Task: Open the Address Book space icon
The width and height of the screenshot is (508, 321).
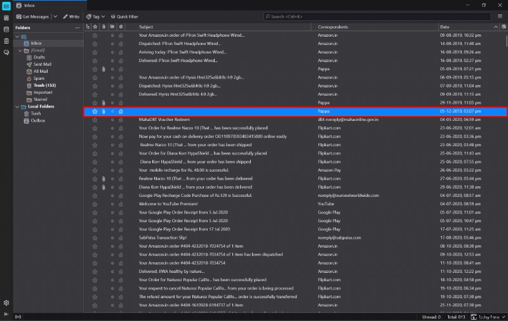Action: [x=6, y=18]
